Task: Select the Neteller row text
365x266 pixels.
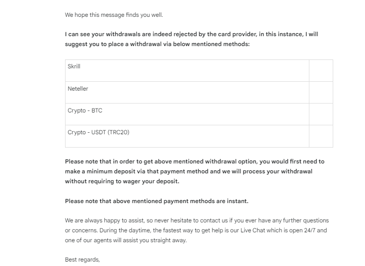Action: point(78,89)
